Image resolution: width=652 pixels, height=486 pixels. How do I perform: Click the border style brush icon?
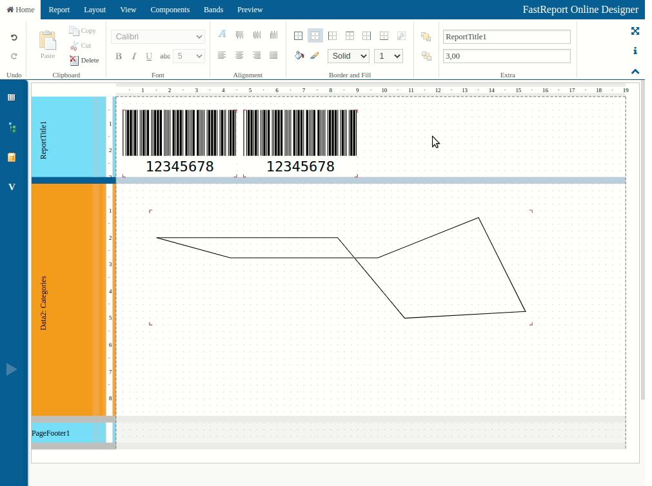[x=315, y=55]
